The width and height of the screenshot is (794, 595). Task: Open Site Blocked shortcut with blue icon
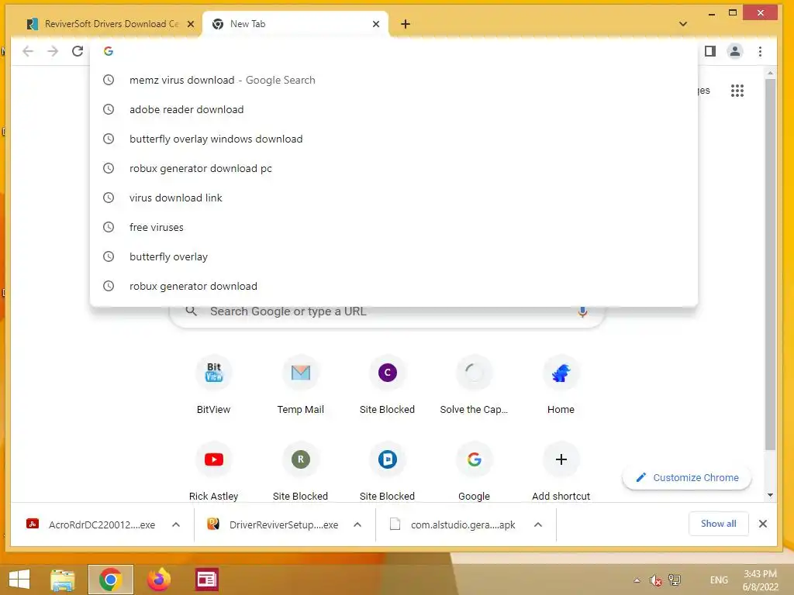tap(388, 472)
